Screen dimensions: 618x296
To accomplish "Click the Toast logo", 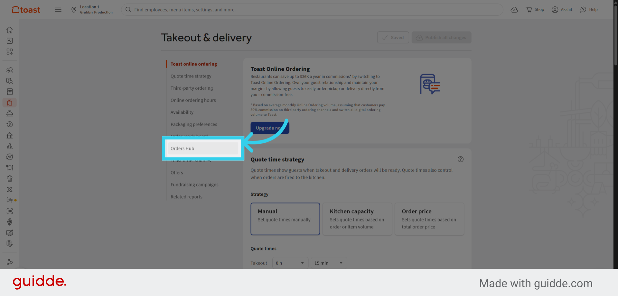I will (26, 10).
